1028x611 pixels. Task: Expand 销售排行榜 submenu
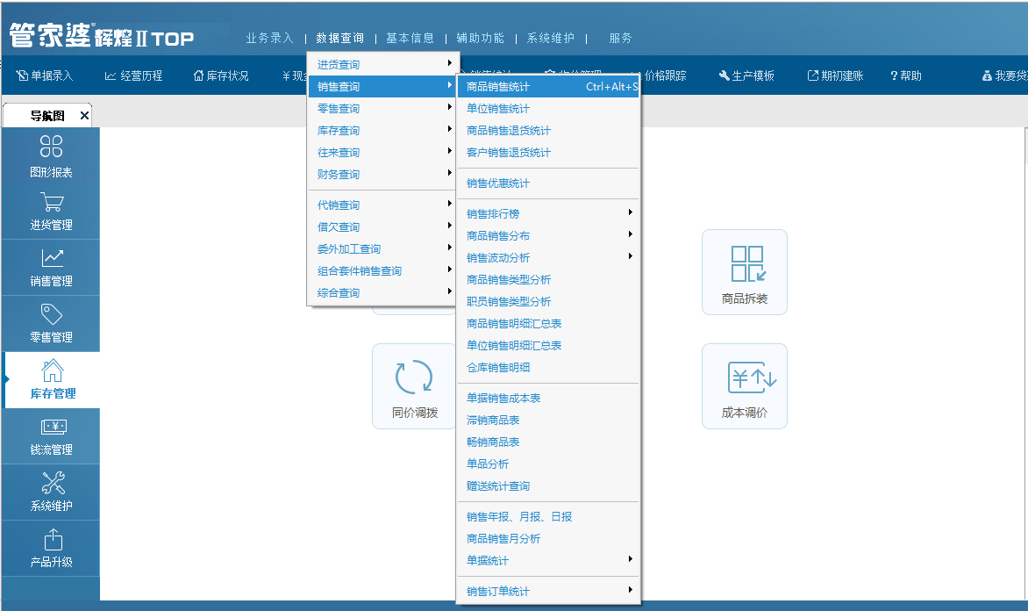(548, 213)
